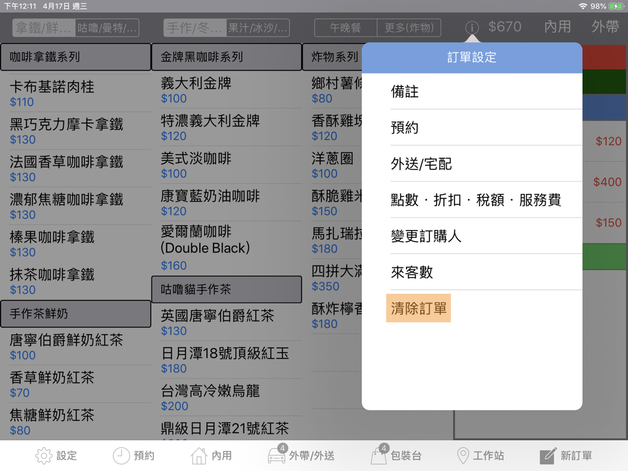Screen dimensions: 628x471
Task: Switch to 更多(炸物) segment
Action: coord(409,28)
